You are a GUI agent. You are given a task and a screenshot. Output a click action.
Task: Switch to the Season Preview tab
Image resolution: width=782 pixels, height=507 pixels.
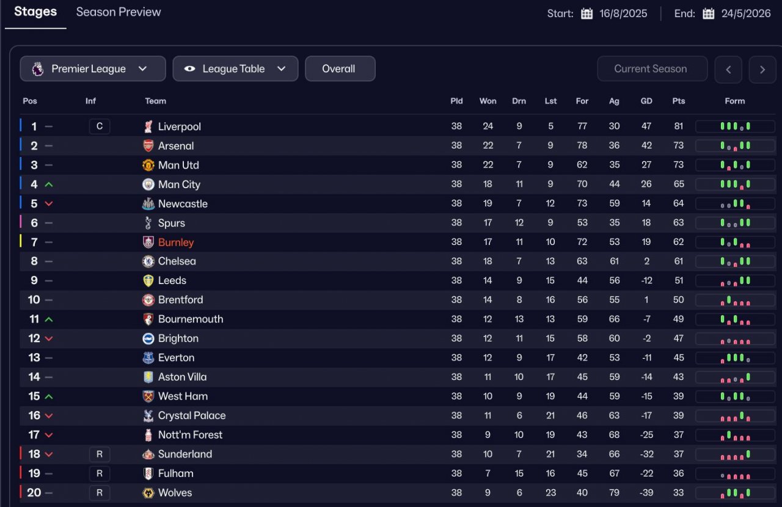[x=119, y=12]
